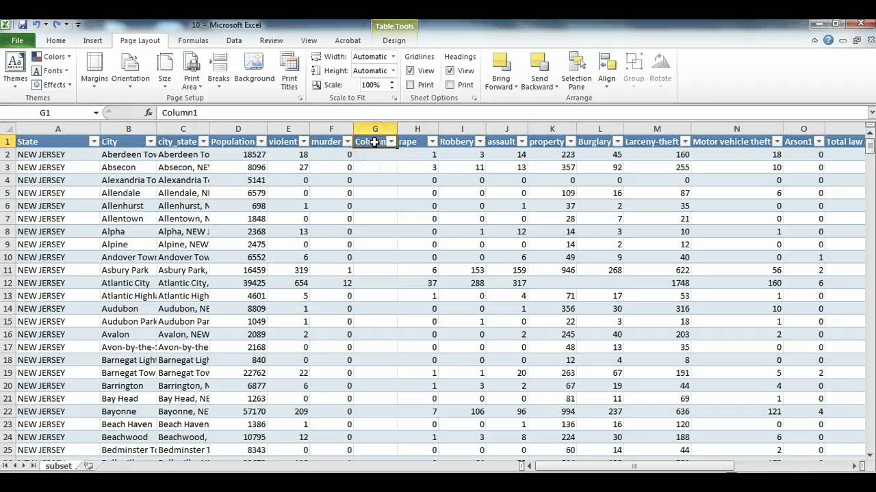Select the subset sheet tab
Image resolution: width=876 pixels, height=492 pixels.
(58, 465)
